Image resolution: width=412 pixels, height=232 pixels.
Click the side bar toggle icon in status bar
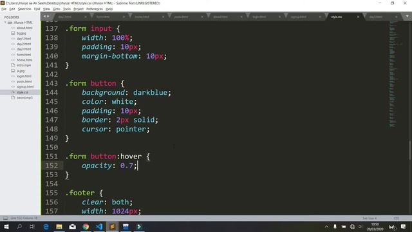coord(5,218)
